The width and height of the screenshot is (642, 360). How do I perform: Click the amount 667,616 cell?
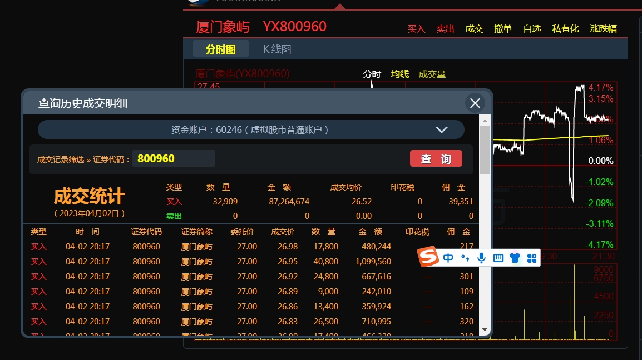(376, 277)
